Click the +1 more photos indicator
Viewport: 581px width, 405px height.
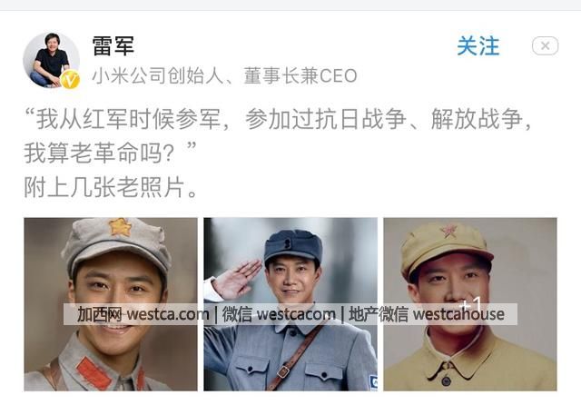pyautogui.click(x=470, y=304)
